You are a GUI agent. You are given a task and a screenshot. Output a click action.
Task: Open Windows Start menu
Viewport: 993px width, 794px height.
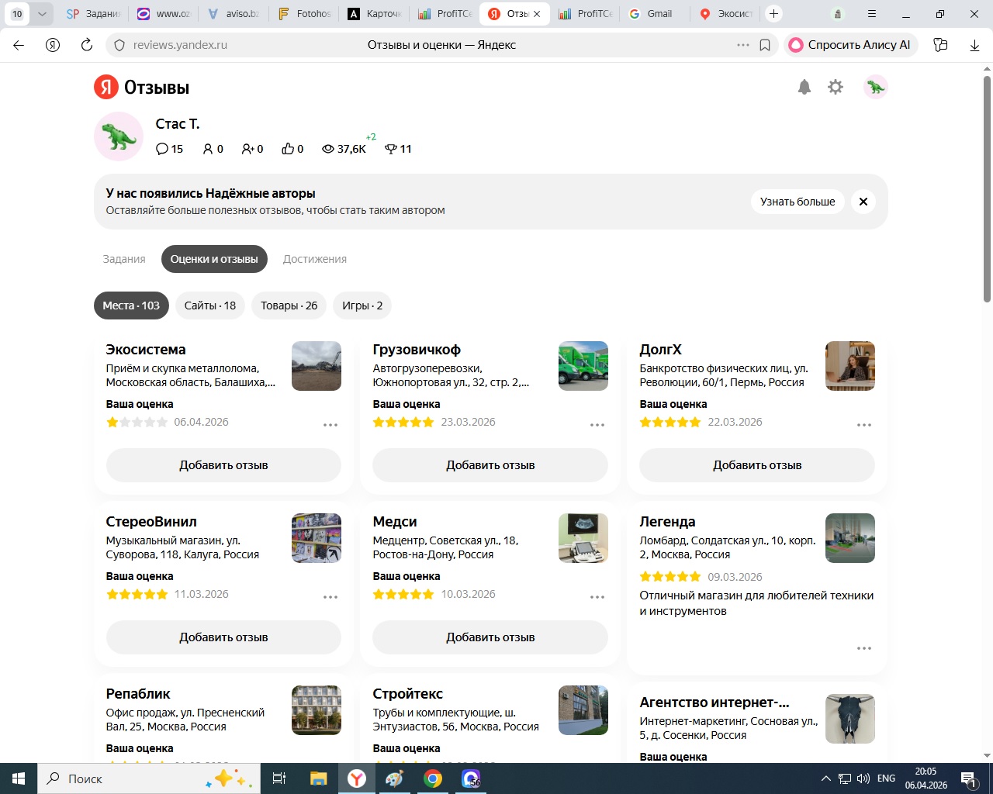19,778
